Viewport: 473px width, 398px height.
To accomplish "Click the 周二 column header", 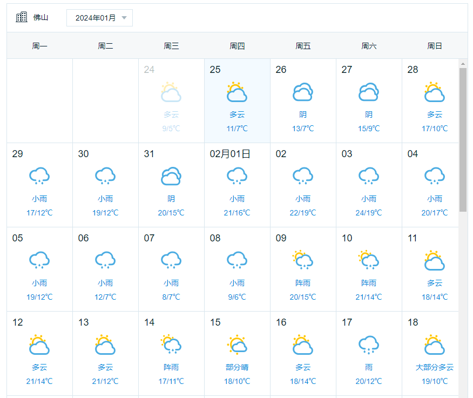I will [x=105, y=46].
